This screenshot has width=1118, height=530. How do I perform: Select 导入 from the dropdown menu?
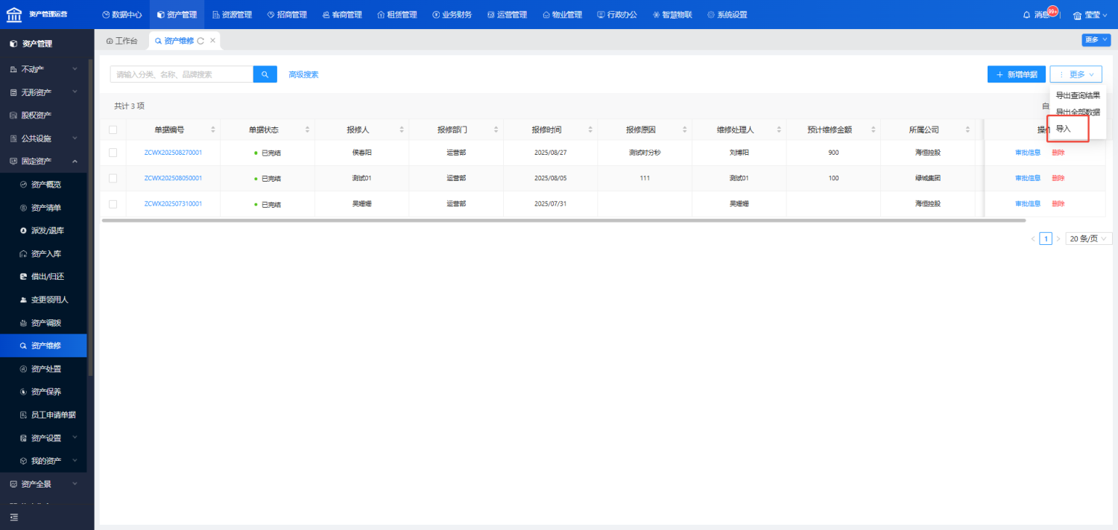pos(1064,129)
